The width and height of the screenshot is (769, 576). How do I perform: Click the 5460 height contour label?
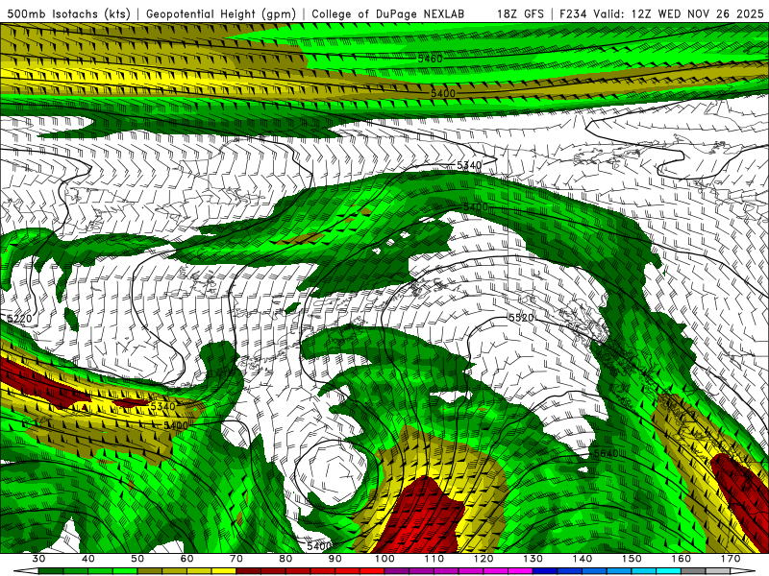tap(430, 59)
